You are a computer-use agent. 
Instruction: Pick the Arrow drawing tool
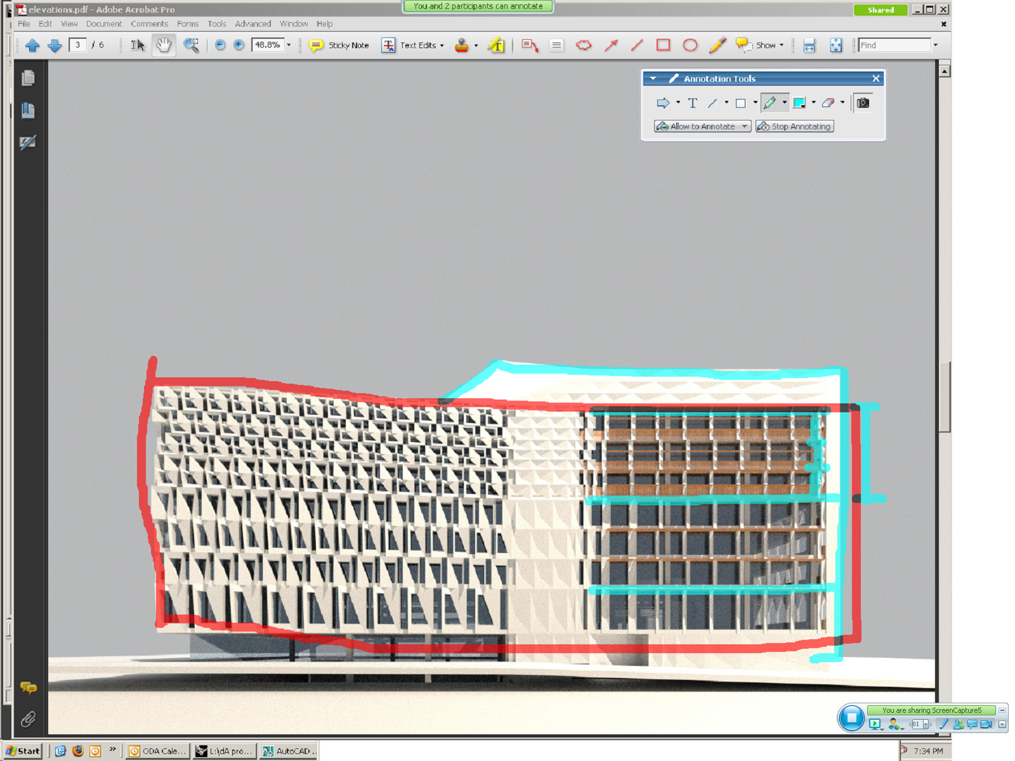pos(611,45)
